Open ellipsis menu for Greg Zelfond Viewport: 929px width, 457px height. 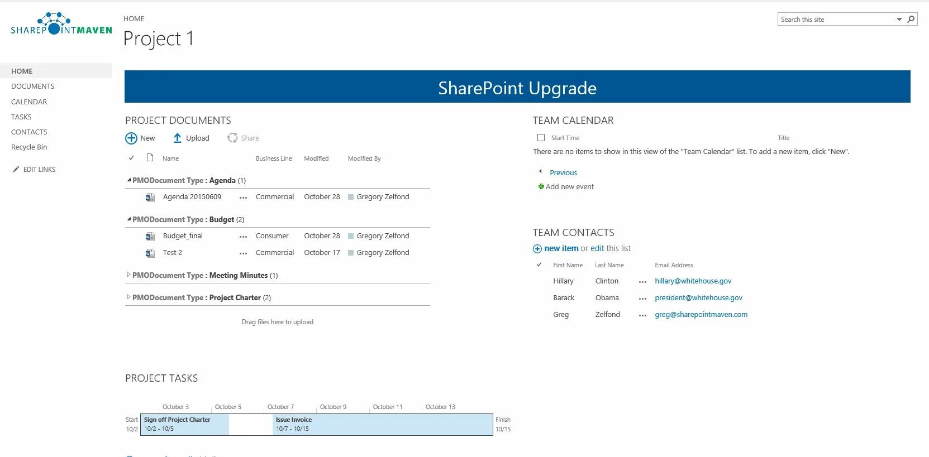[642, 315]
